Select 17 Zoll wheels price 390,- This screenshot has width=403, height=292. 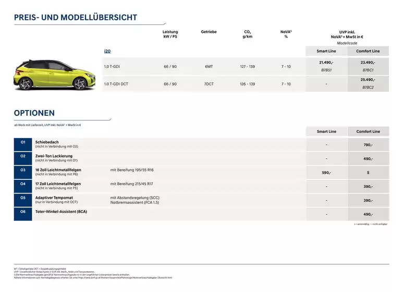tap(368, 187)
